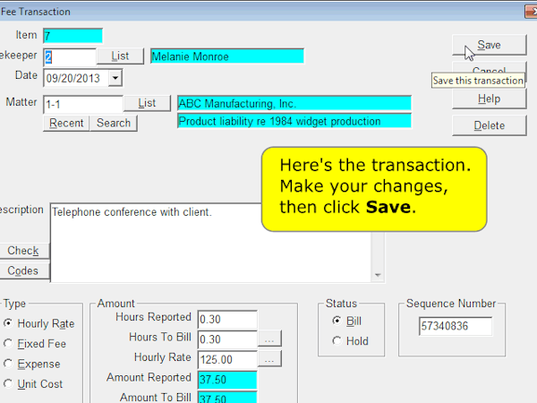Viewport: 537px width, 403px height.
Task: Select the Fixed Fee type
Action: tap(9, 344)
